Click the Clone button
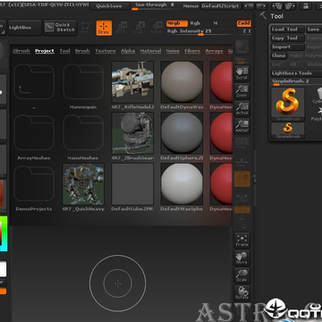Image resolution: width=322 pixels, height=322 pixels. (279, 55)
